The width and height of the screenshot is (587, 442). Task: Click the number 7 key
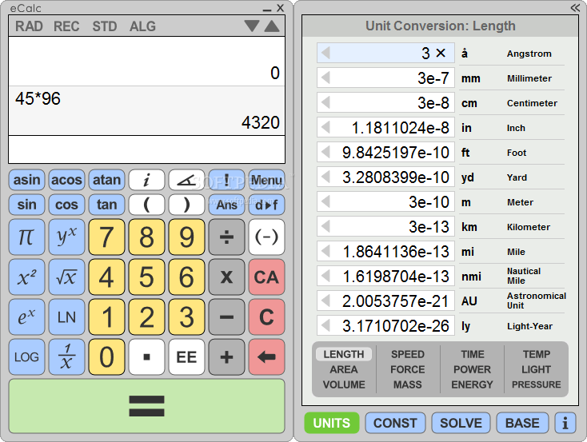pyautogui.click(x=106, y=237)
